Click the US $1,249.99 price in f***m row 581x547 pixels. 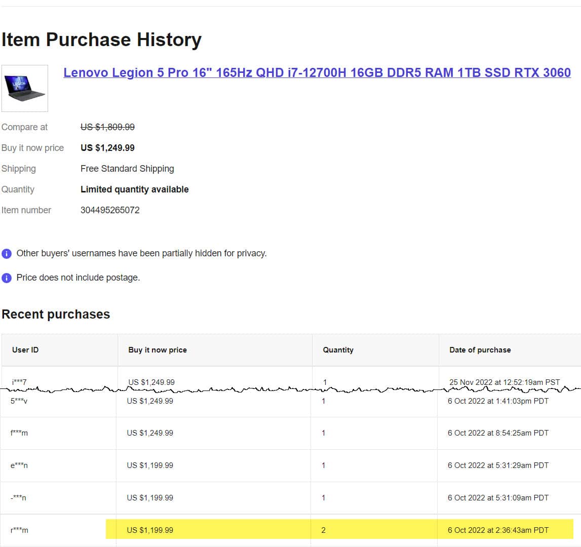tap(150, 433)
